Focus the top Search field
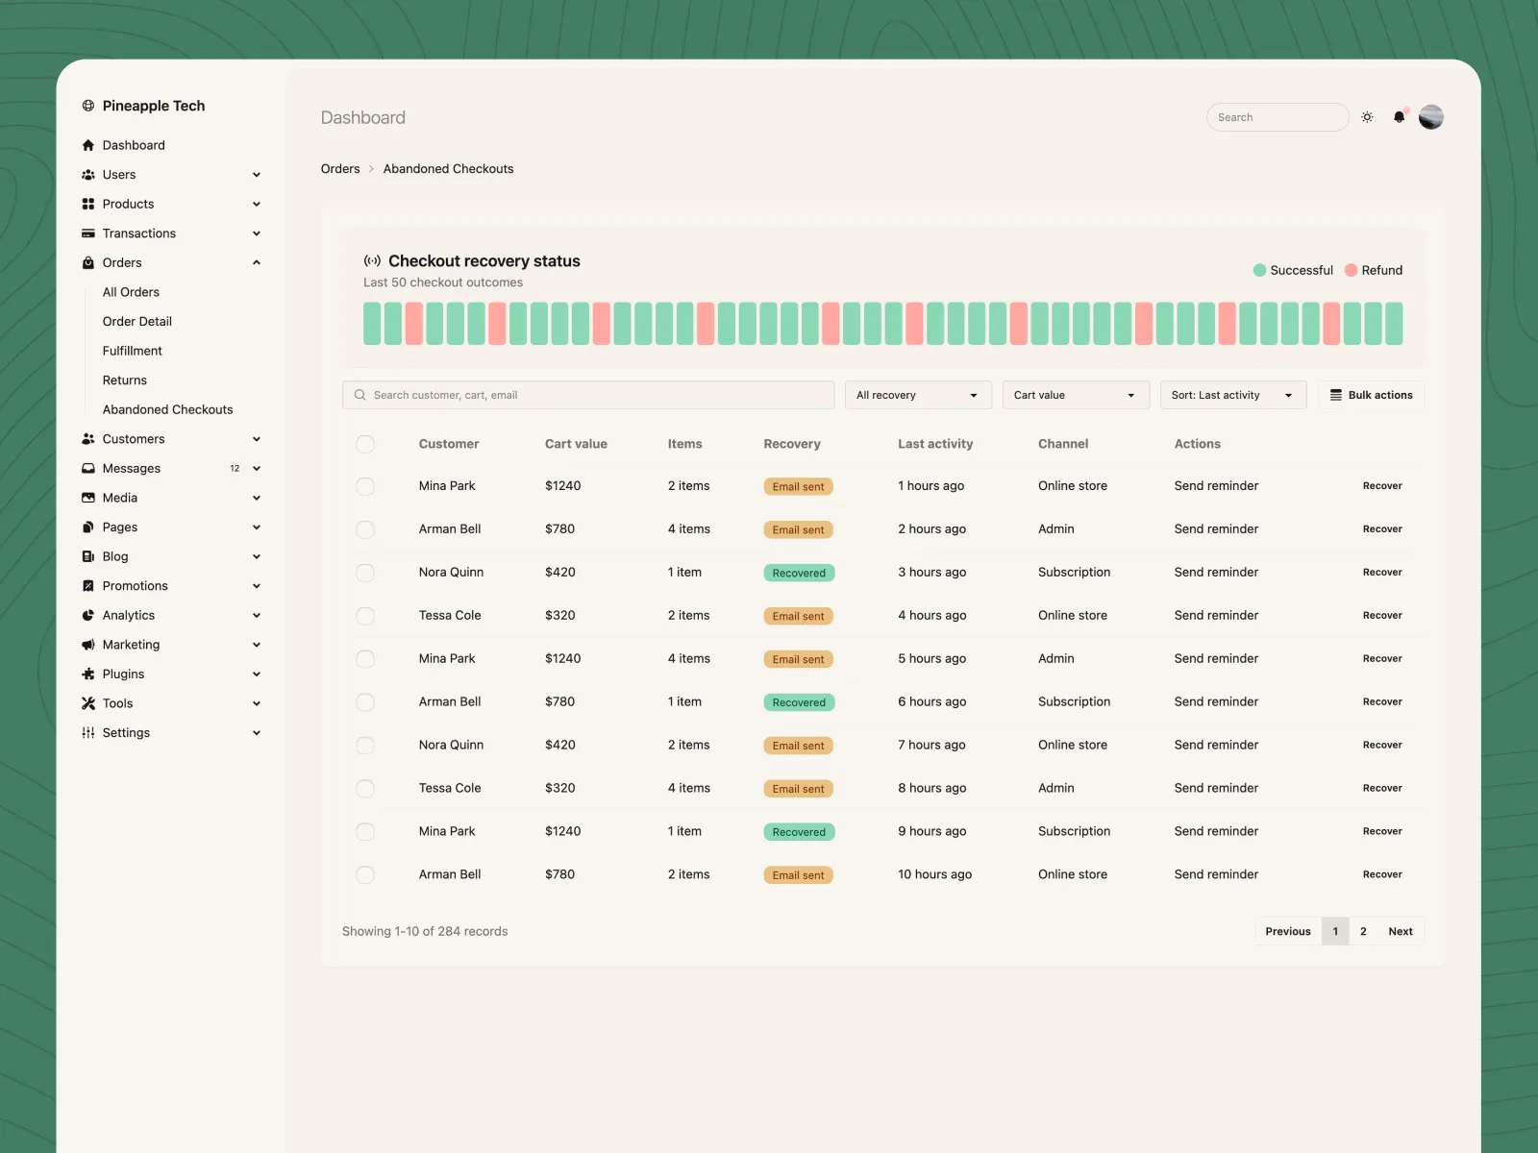This screenshot has width=1538, height=1153. (x=1278, y=117)
